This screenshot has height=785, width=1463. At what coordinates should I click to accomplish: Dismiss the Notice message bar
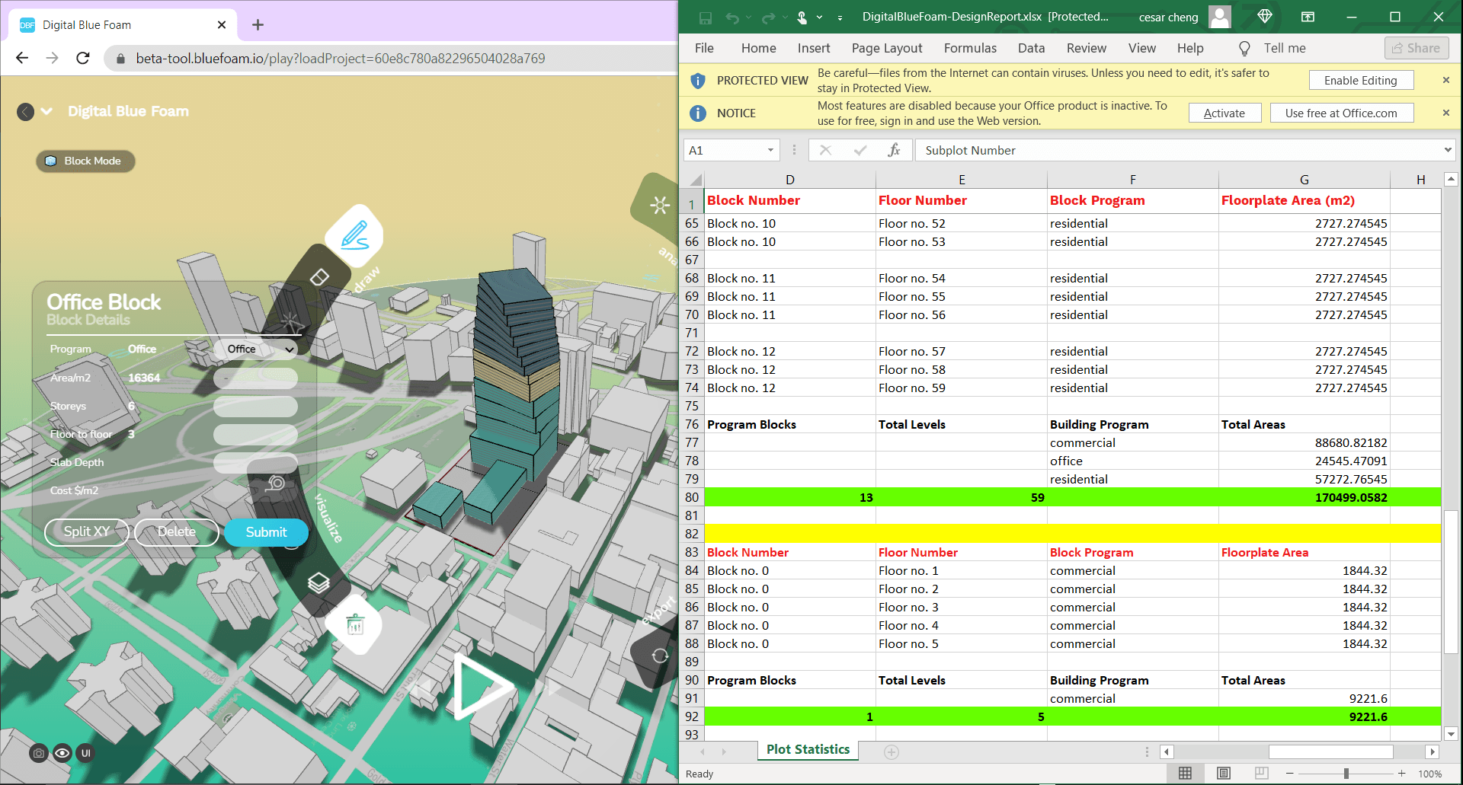pos(1445,113)
